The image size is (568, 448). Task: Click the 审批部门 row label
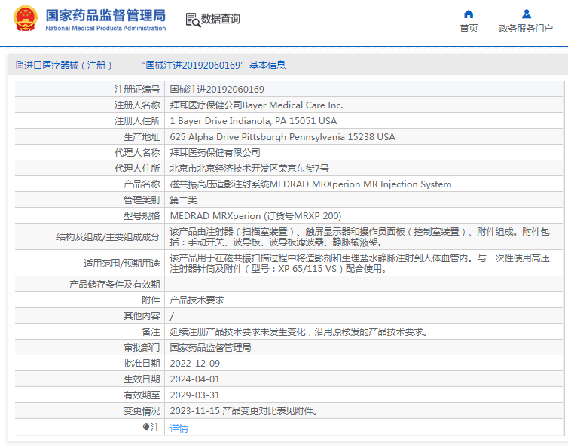(142, 348)
